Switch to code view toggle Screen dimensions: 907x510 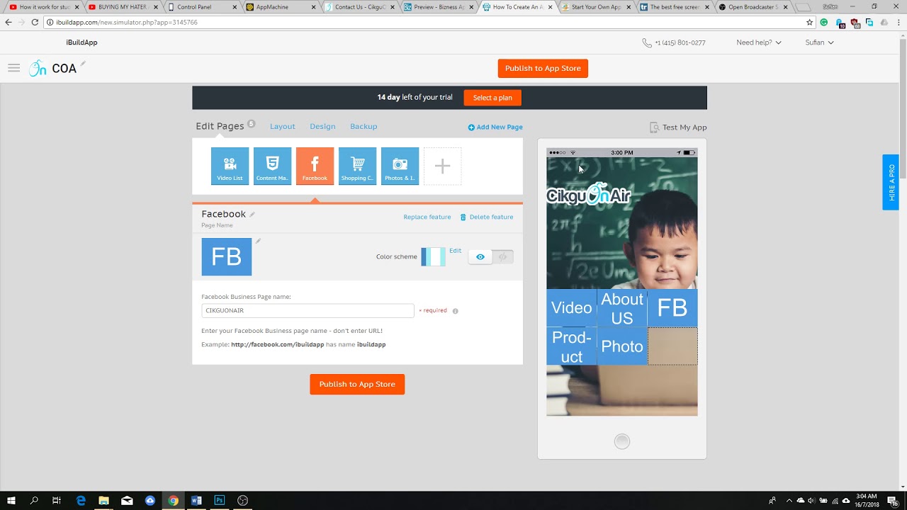(x=502, y=257)
